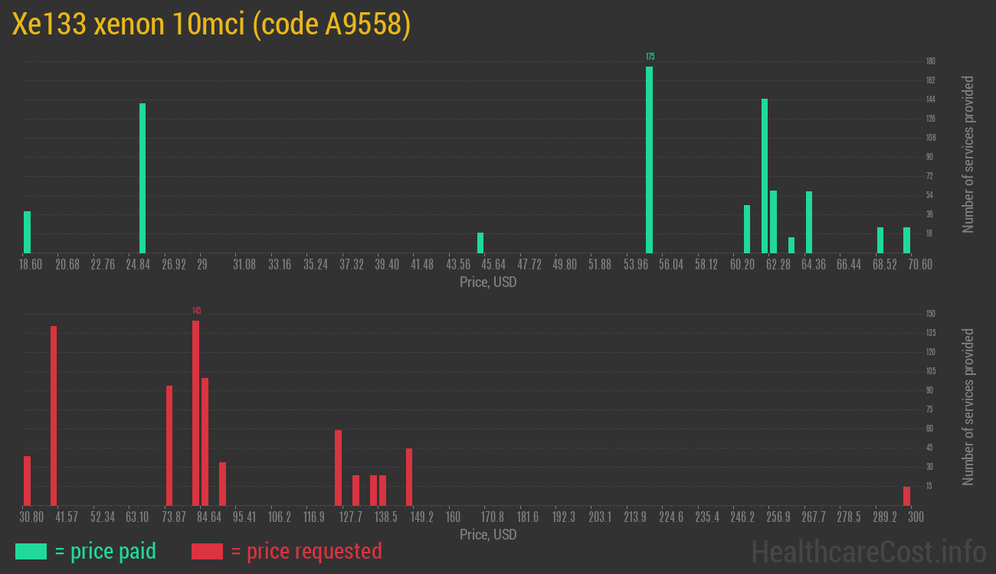Click the tallest red bar labeled 145
This screenshot has height=574, width=996.
pyautogui.click(x=195, y=413)
